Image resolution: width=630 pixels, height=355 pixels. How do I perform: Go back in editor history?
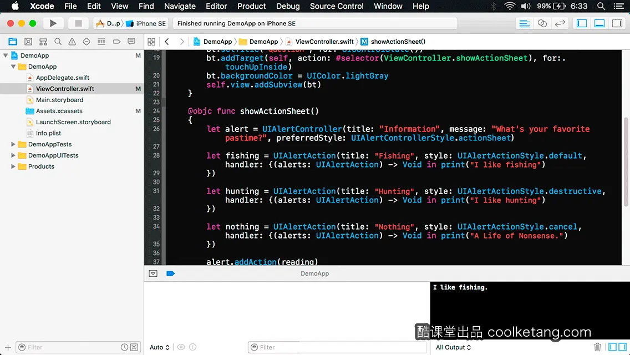(167, 42)
